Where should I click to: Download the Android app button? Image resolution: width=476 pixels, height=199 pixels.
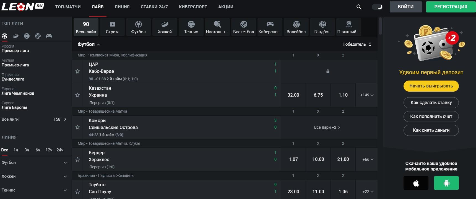[446, 183]
